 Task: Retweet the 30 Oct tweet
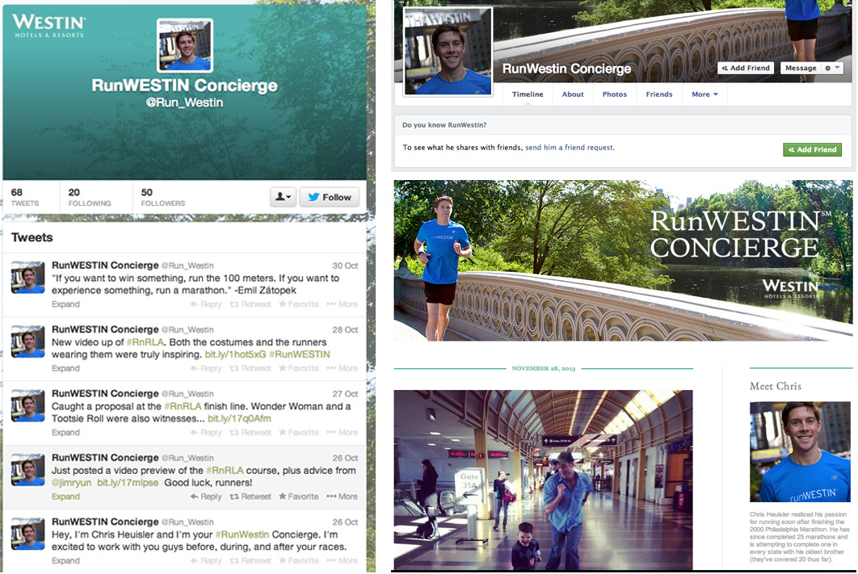250,304
